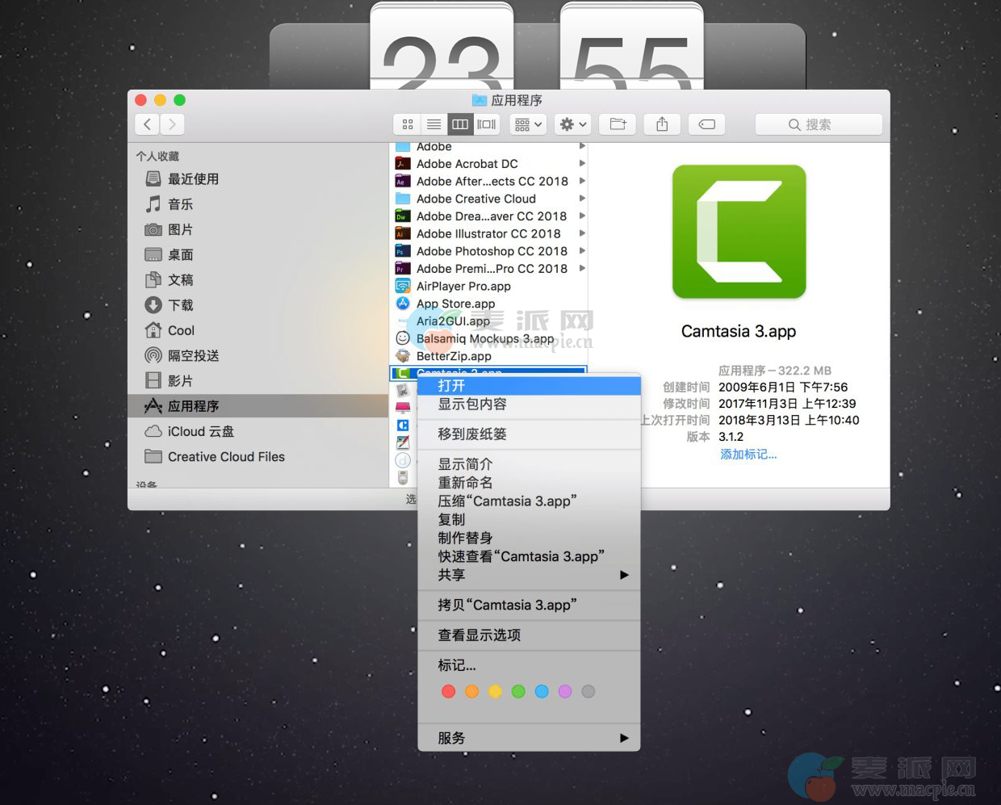1001x805 pixels.
Task: Apply the purple tag color
Action: pyautogui.click(x=565, y=691)
